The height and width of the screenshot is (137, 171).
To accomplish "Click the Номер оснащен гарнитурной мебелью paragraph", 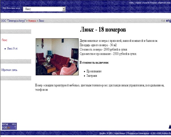I will click(x=100, y=87).
